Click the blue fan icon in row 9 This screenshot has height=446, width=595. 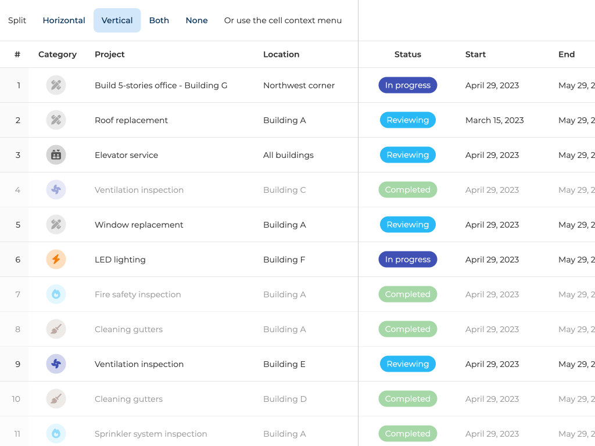56,364
